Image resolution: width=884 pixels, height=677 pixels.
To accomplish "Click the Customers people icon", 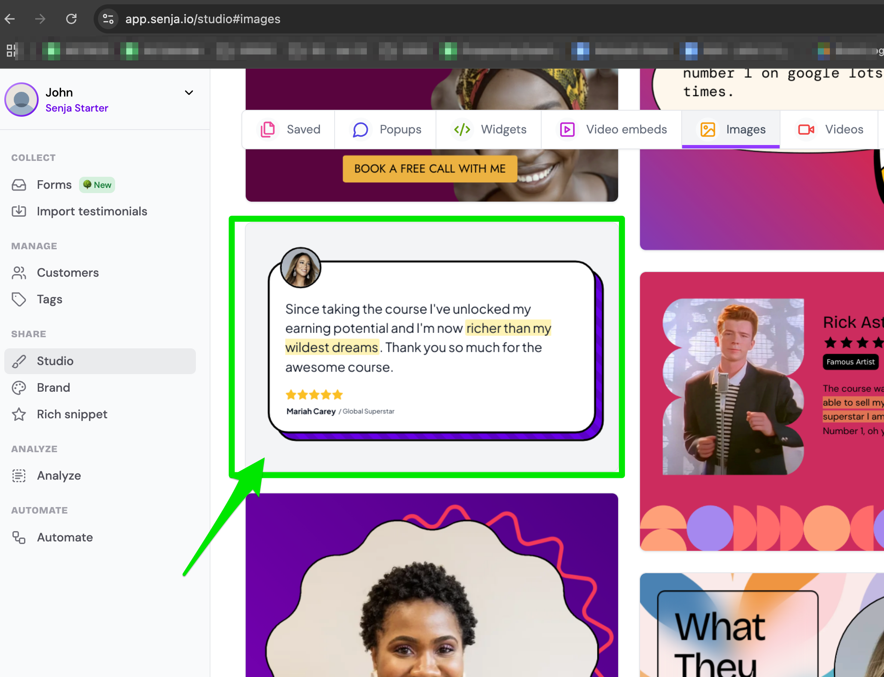I will click(19, 273).
